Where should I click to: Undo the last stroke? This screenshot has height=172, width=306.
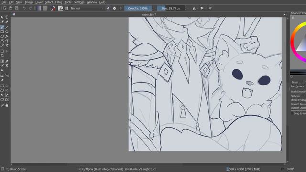coord(24,8)
